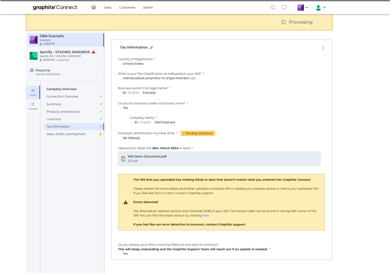This screenshot has width=392, height=275.
Task: Select the DBA Example company card
Action: pyautogui.click(x=66, y=40)
